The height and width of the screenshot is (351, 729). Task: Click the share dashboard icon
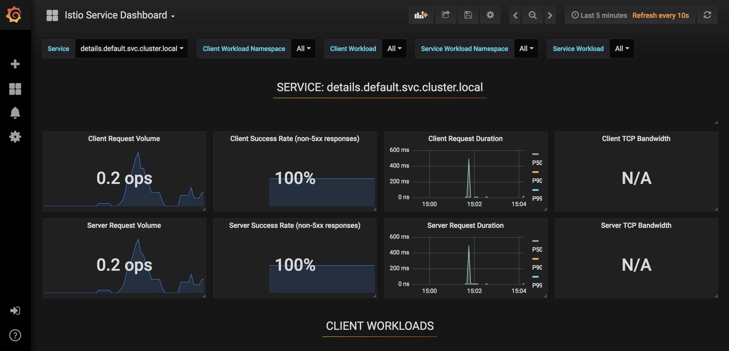(445, 15)
